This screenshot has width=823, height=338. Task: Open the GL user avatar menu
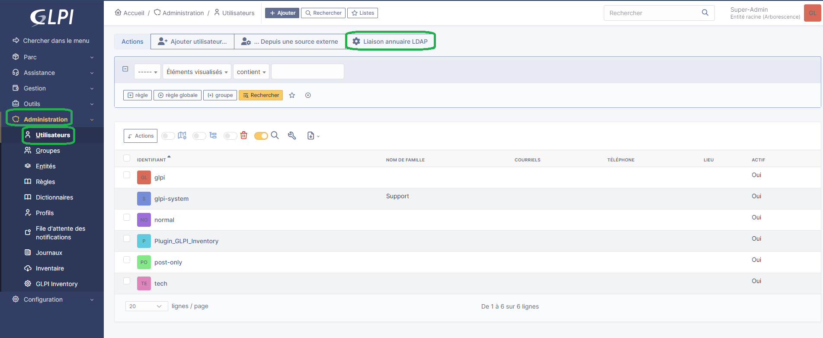point(812,13)
